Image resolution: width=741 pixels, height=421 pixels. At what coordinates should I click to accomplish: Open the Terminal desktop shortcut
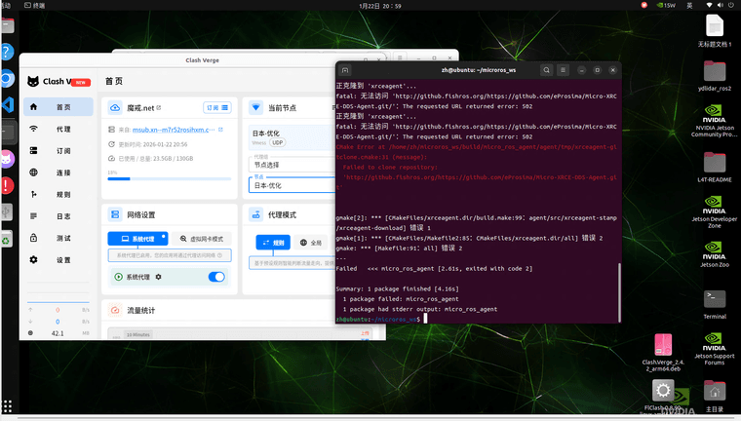click(714, 305)
